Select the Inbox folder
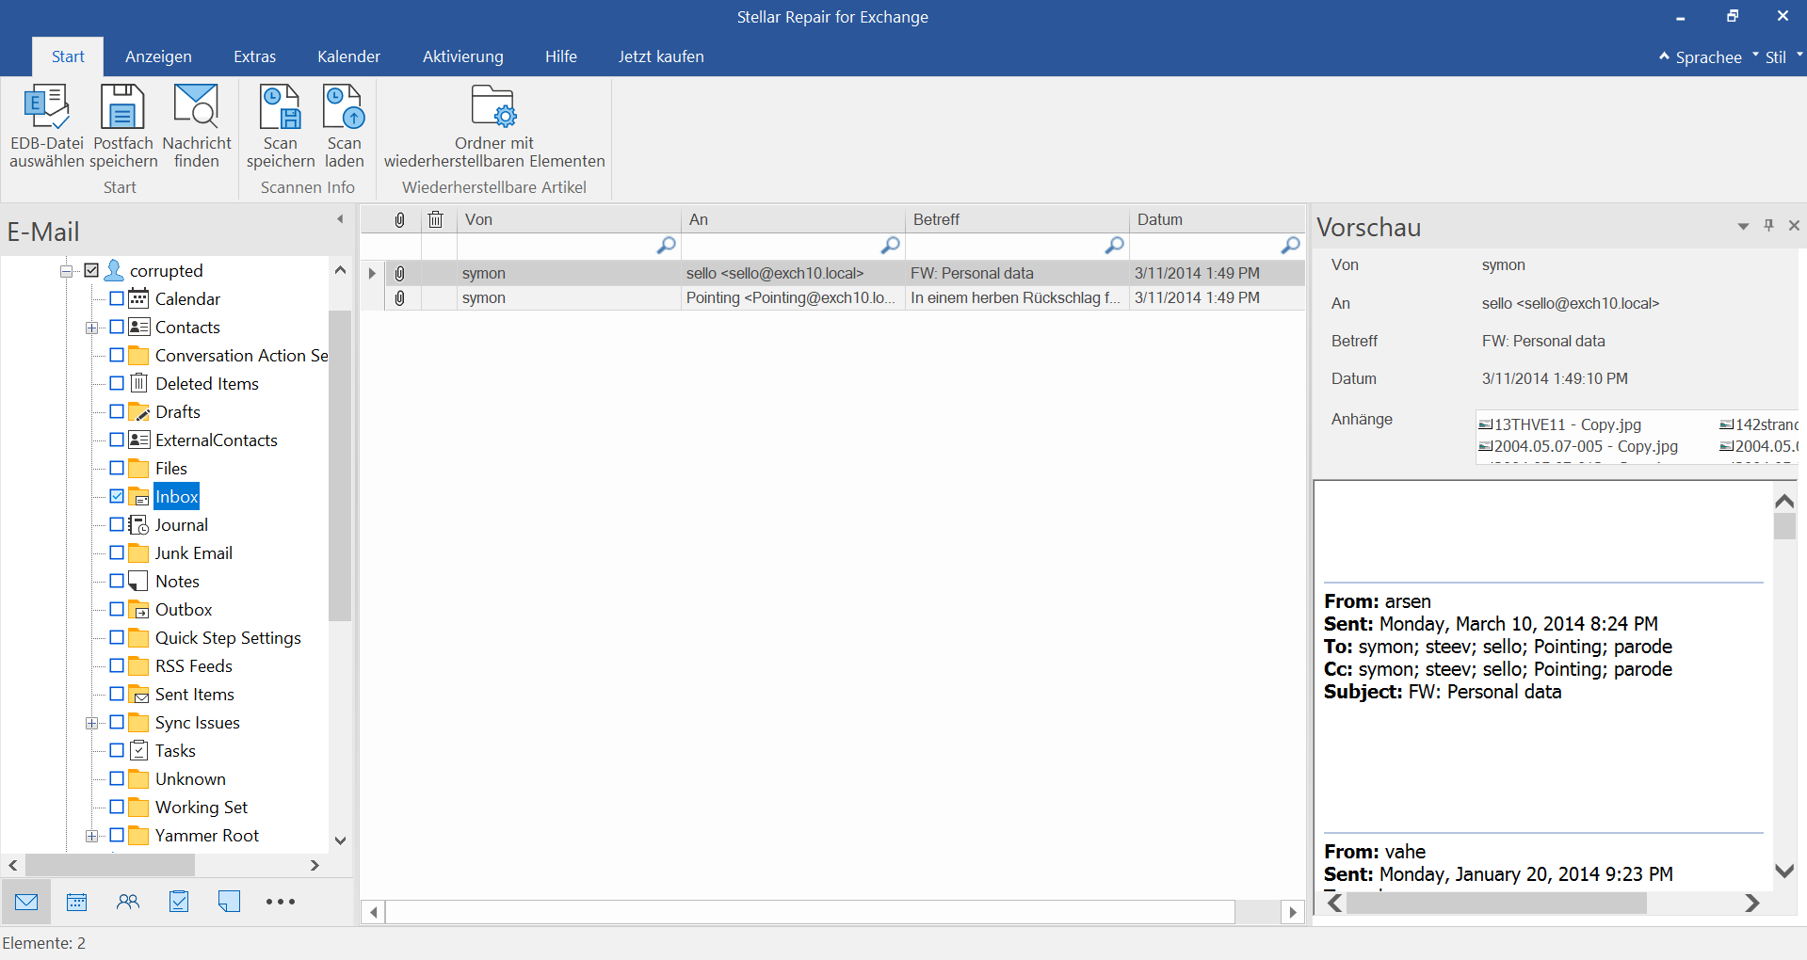The height and width of the screenshot is (960, 1807). [176, 496]
